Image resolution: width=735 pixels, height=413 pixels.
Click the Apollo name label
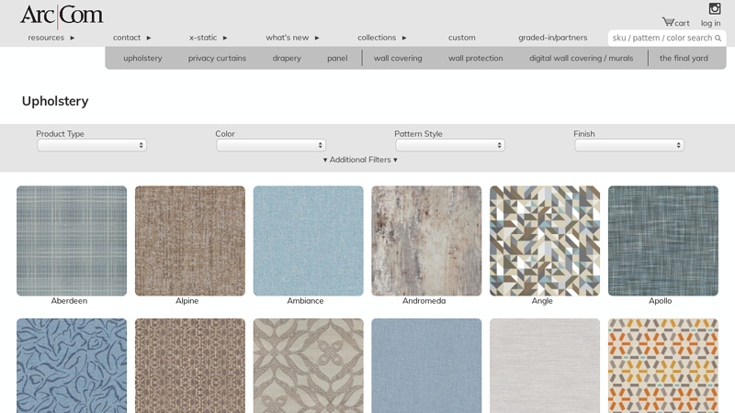coord(660,301)
